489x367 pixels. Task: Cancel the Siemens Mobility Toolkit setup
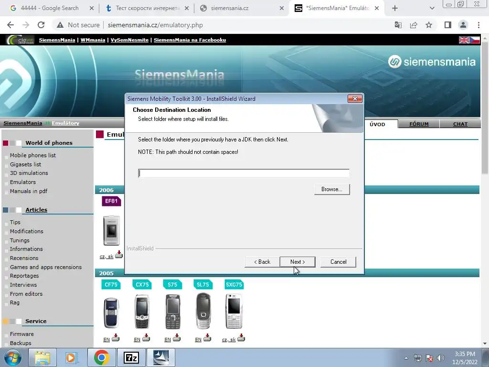click(338, 262)
